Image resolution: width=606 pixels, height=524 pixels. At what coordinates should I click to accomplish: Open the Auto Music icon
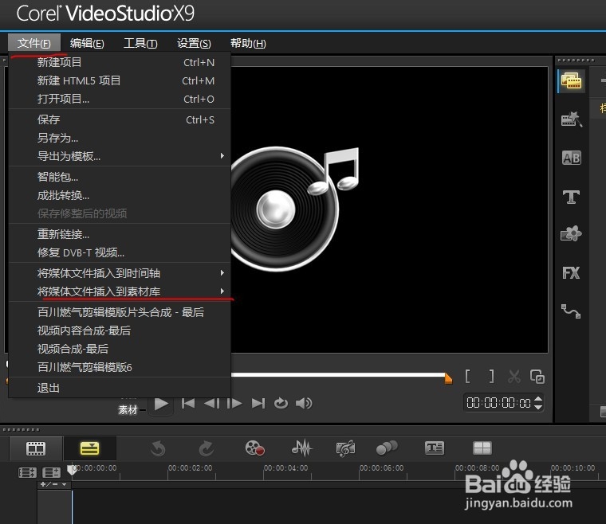tap(345, 448)
